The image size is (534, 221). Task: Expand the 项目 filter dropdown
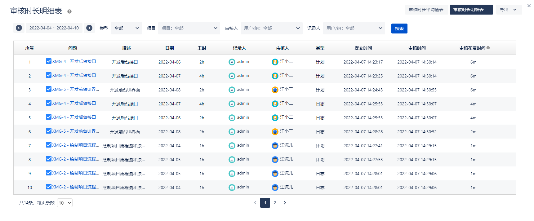[189, 28]
